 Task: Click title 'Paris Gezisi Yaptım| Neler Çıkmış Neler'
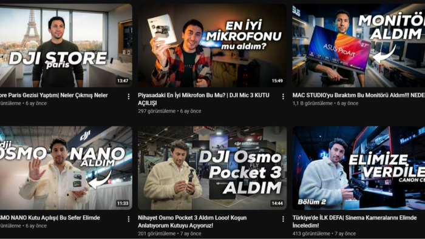tap(54, 95)
